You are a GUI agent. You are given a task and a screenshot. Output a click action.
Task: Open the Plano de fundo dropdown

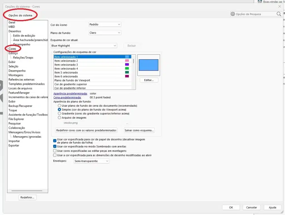[x=105, y=33]
